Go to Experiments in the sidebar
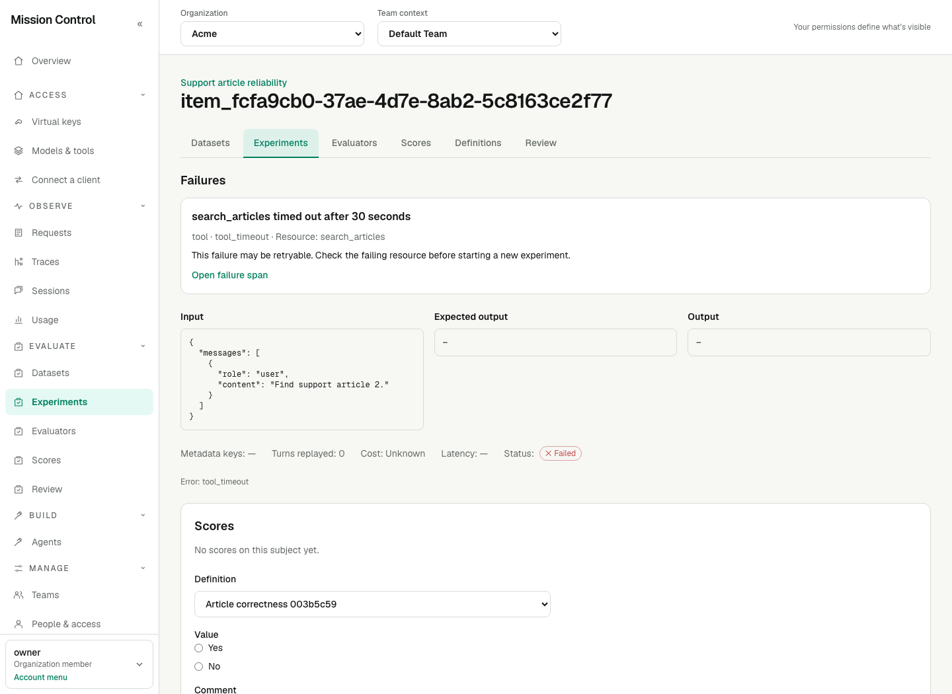The height and width of the screenshot is (694, 952). 79,402
